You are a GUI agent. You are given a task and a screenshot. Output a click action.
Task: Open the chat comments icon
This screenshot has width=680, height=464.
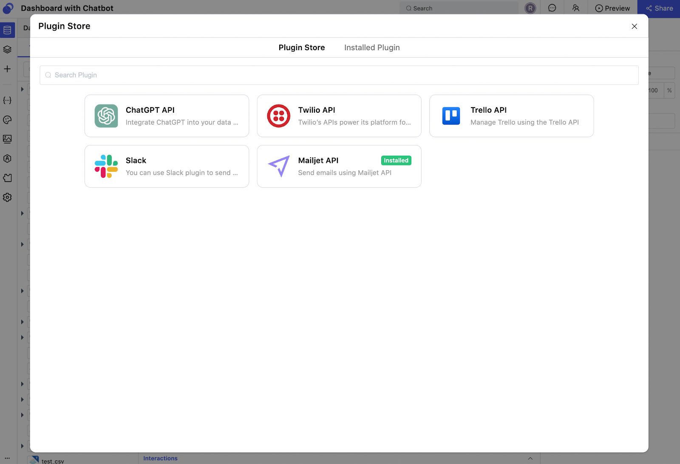click(x=552, y=8)
